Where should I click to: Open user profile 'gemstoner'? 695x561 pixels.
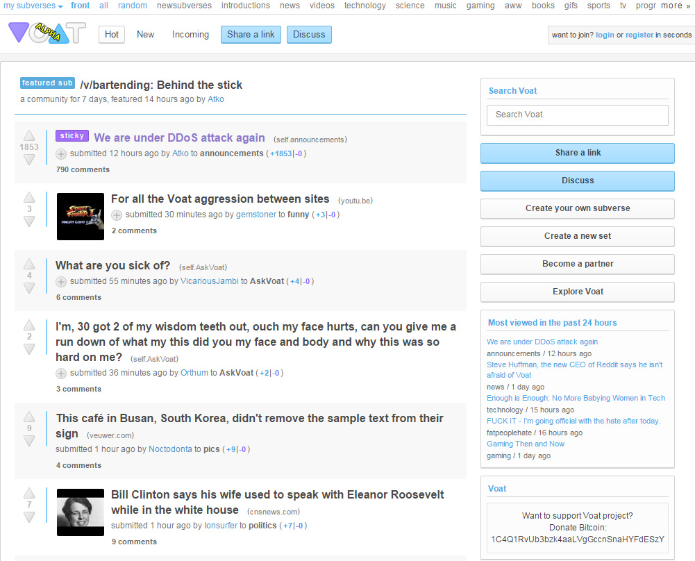coord(256,215)
